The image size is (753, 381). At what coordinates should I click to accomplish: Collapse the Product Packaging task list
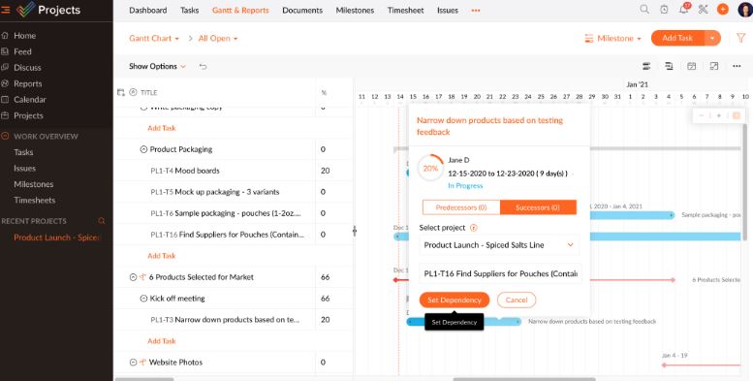click(x=143, y=149)
